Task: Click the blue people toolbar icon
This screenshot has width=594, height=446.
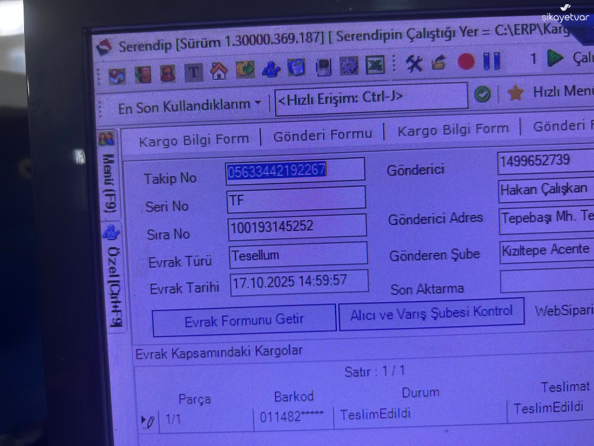Action: [271, 69]
